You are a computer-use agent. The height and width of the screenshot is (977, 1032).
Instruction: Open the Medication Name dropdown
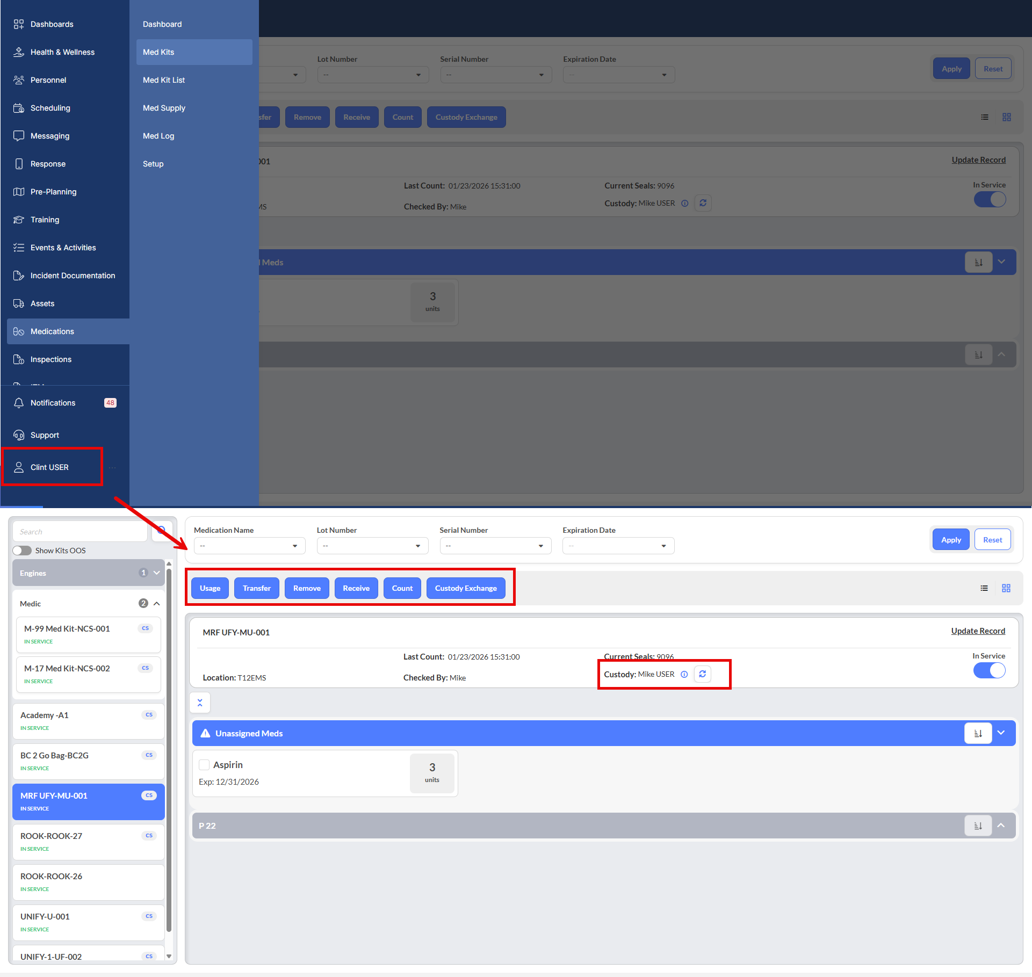[x=249, y=546]
